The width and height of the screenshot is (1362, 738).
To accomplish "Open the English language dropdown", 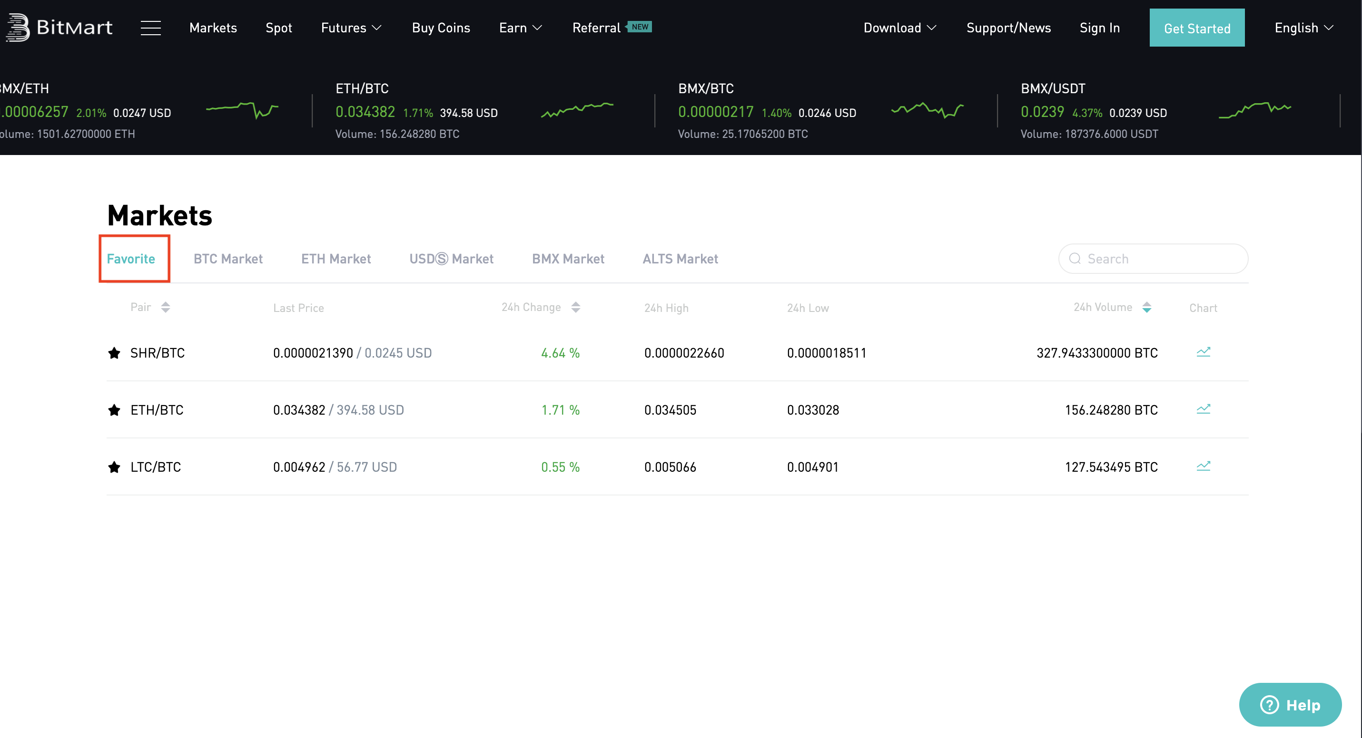I will click(1304, 28).
